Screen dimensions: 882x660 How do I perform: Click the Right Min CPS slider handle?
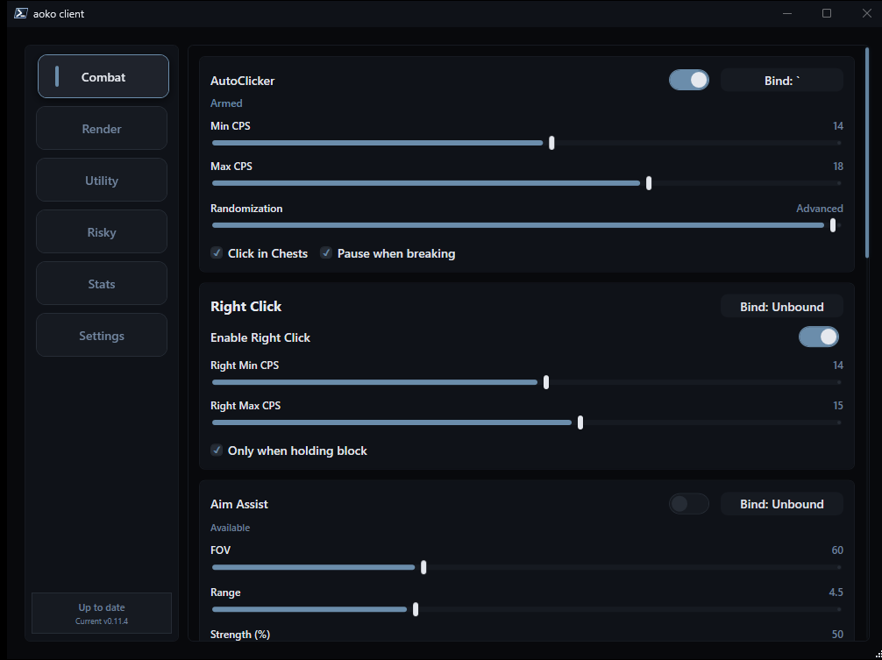point(546,382)
